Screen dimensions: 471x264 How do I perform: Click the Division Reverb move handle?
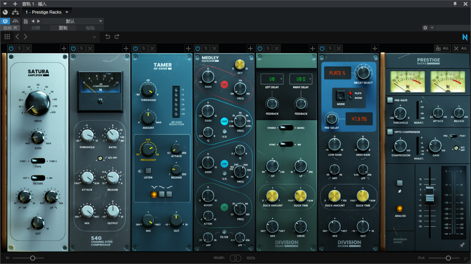point(374,48)
